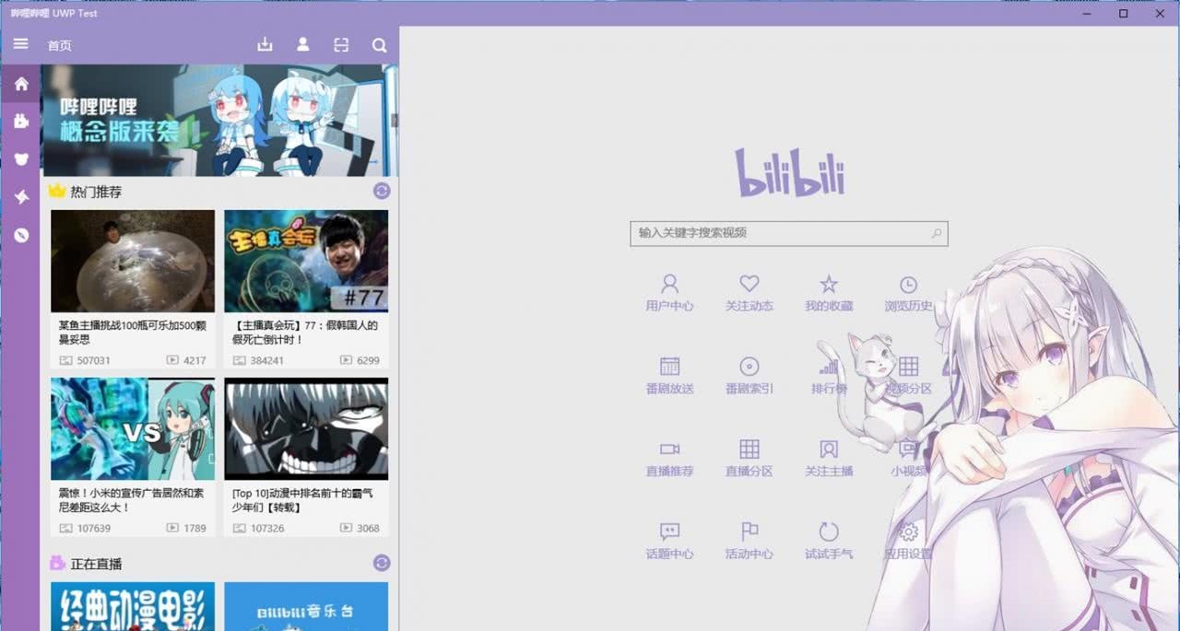Screen dimensions: 1180x631
Task: Open the downloads icon in header
Action: (x=265, y=44)
